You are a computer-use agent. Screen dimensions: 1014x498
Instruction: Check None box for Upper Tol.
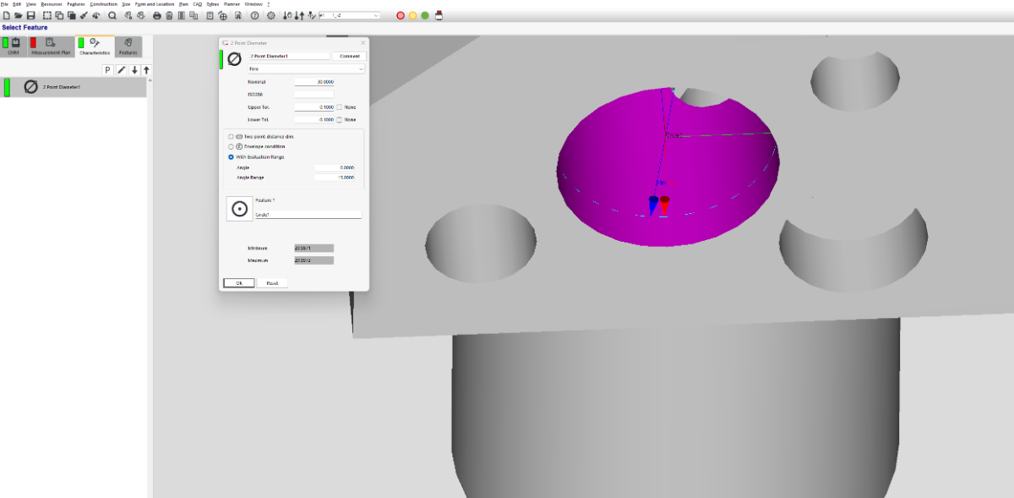coord(340,107)
